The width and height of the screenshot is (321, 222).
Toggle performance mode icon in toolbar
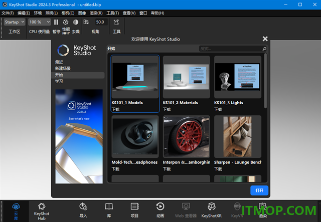66,22
